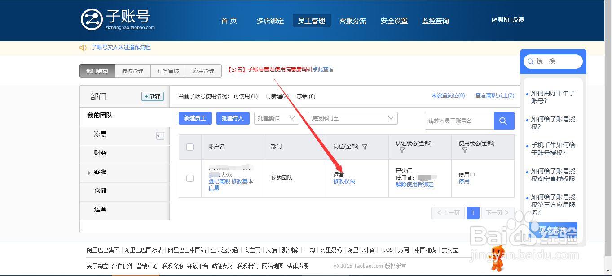Switch to the 应用管理 tab
The image size is (612, 276).
click(x=204, y=71)
